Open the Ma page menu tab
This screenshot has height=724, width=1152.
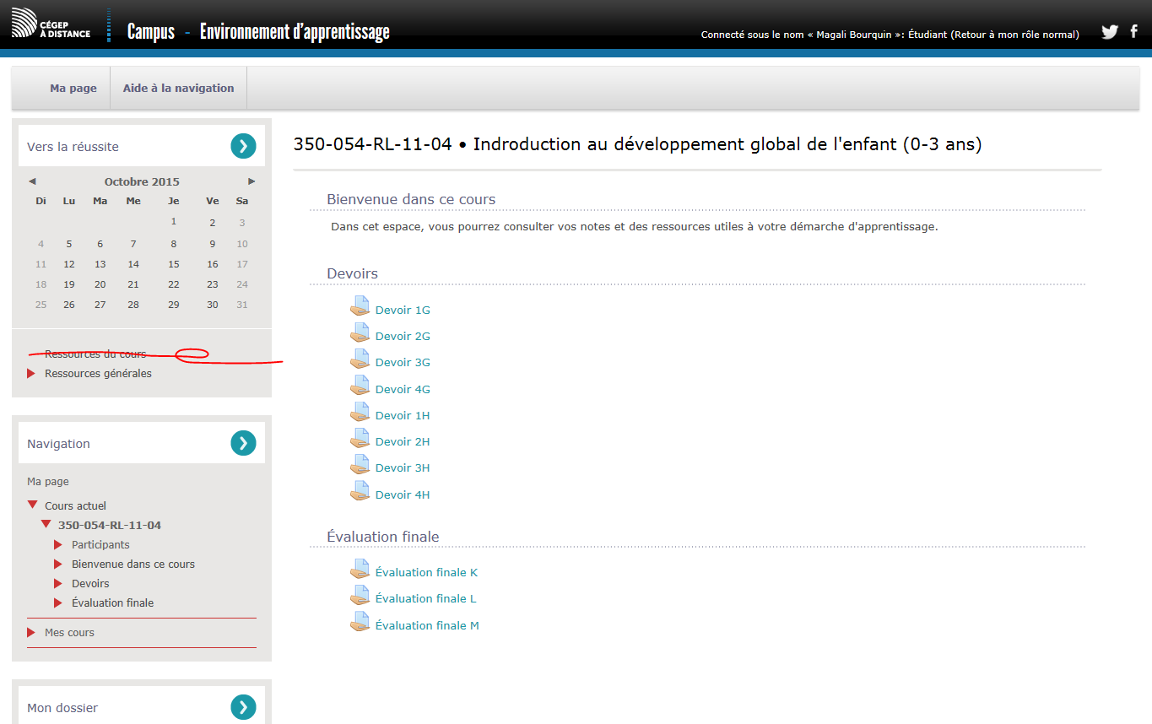point(73,89)
